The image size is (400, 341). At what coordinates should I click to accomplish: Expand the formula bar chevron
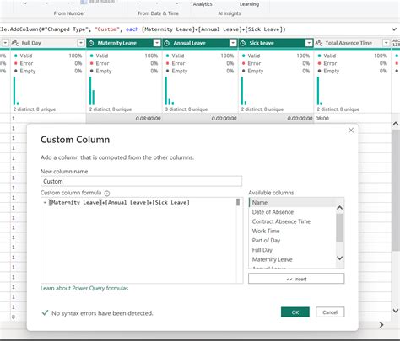[394, 29]
